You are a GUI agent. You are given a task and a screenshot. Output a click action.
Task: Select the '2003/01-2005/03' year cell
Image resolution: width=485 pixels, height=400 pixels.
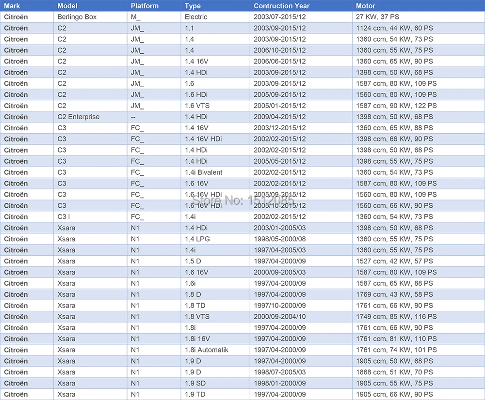click(301, 228)
